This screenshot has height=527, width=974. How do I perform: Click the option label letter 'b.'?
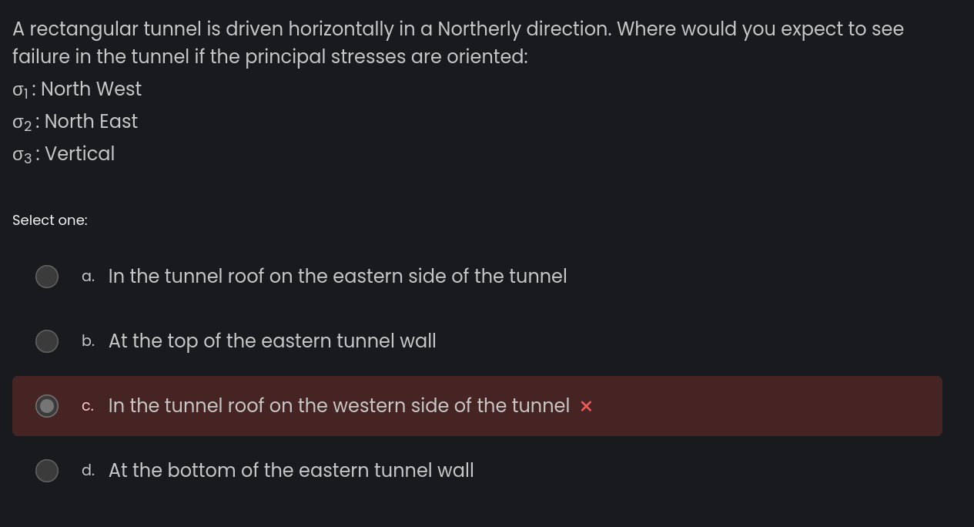88,341
